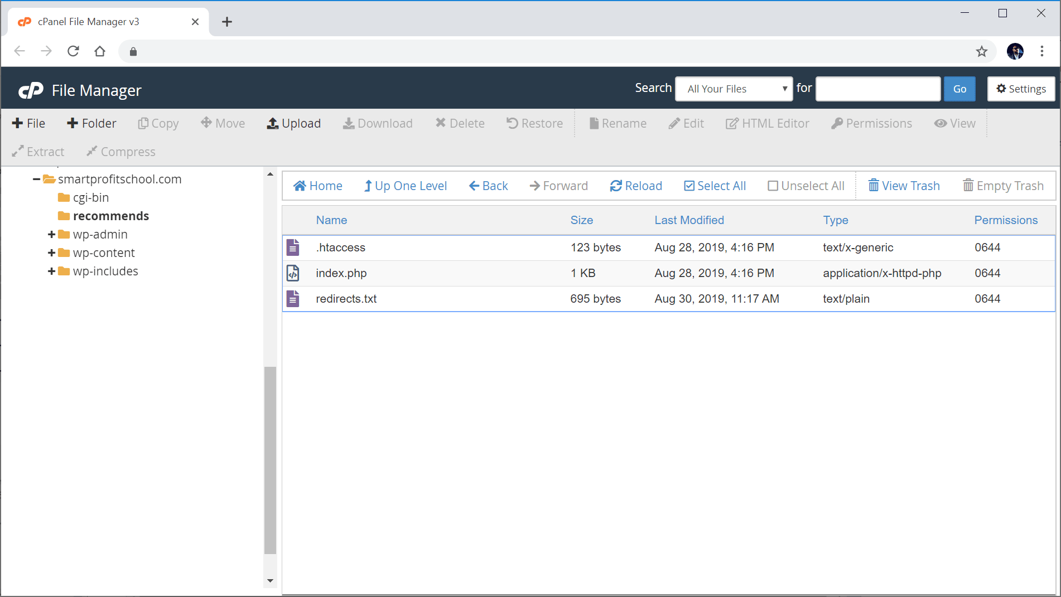
Task: Expand the wp-includes folder
Action: [x=51, y=271]
